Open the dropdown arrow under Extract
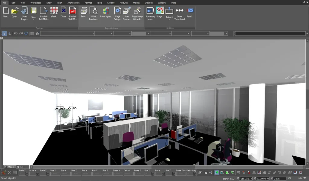The image size is (309, 181). click(169, 19)
